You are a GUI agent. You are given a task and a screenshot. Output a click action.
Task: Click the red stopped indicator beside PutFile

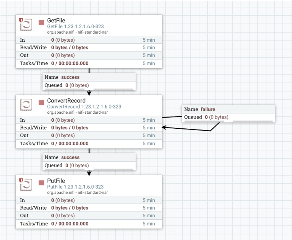coord(41,183)
